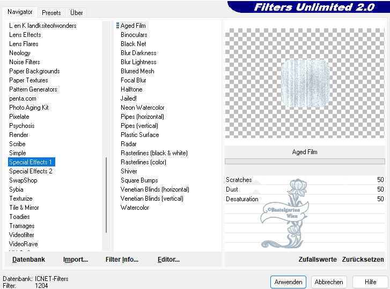The width and height of the screenshot is (390, 289).
Task: Select the Lens Flares category
Action: [24, 44]
